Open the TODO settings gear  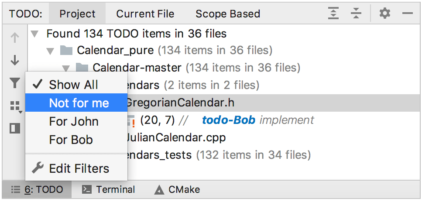384,14
